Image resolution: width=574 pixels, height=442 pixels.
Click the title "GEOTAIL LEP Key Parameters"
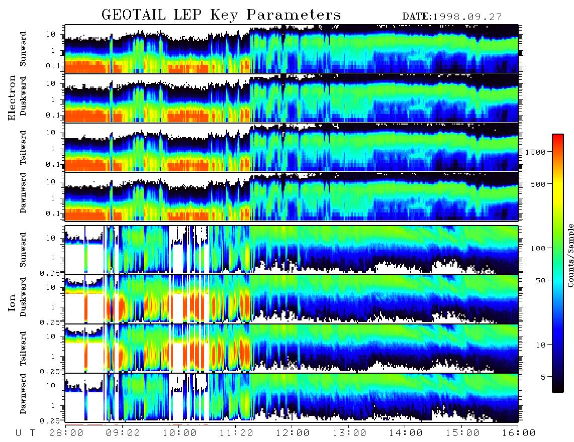point(221,15)
